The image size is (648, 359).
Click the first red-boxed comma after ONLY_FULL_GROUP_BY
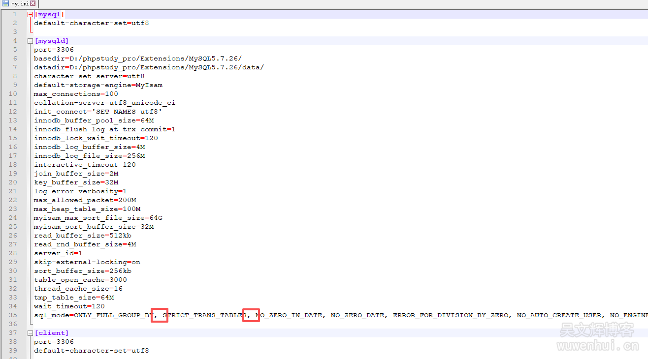[x=156, y=316]
